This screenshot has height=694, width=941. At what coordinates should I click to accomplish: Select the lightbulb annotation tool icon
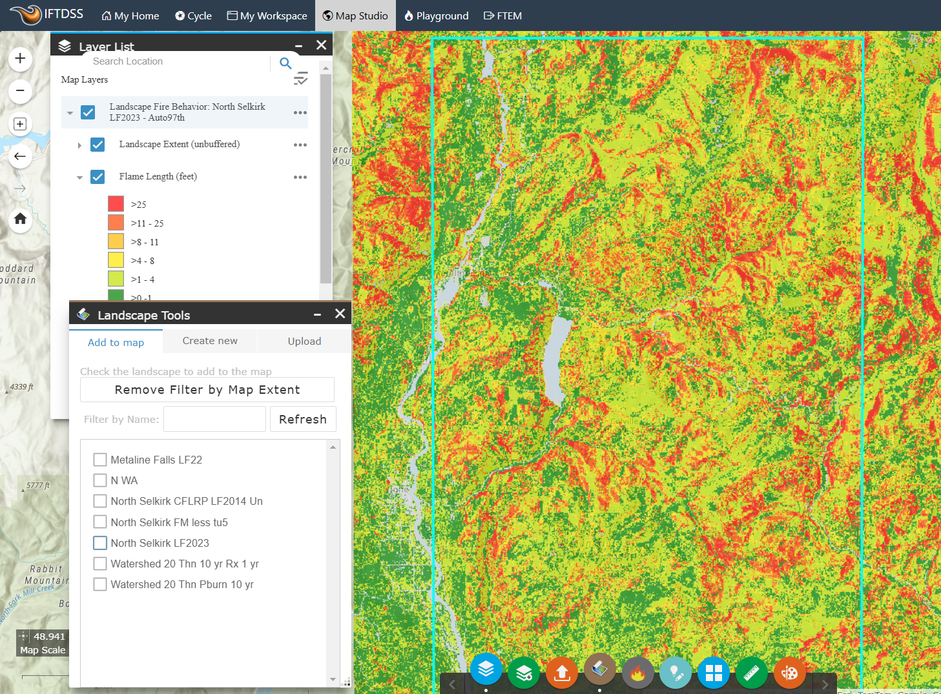tap(676, 672)
